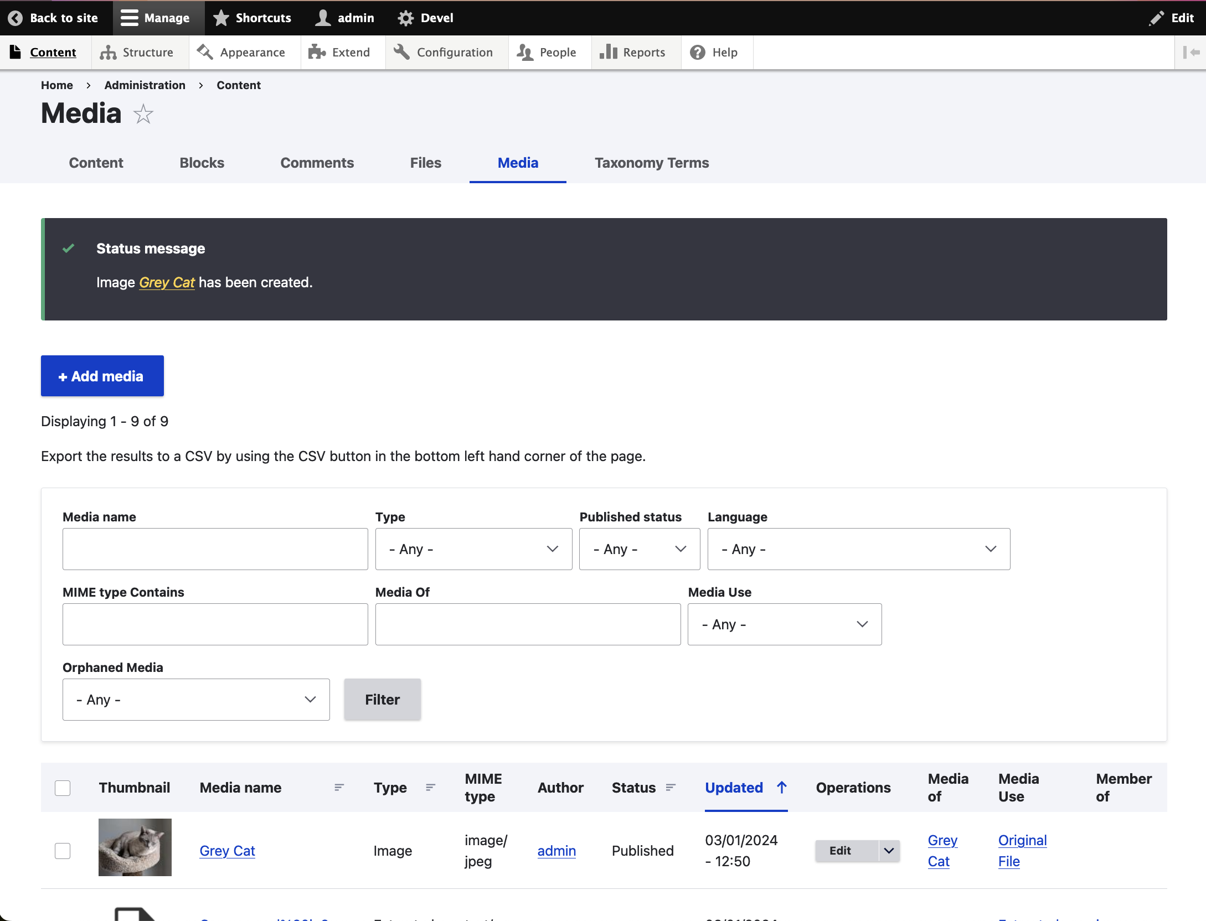
Task: Collapse toolbar with the orientation arrow icon
Action: click(x=1191, y=53)
